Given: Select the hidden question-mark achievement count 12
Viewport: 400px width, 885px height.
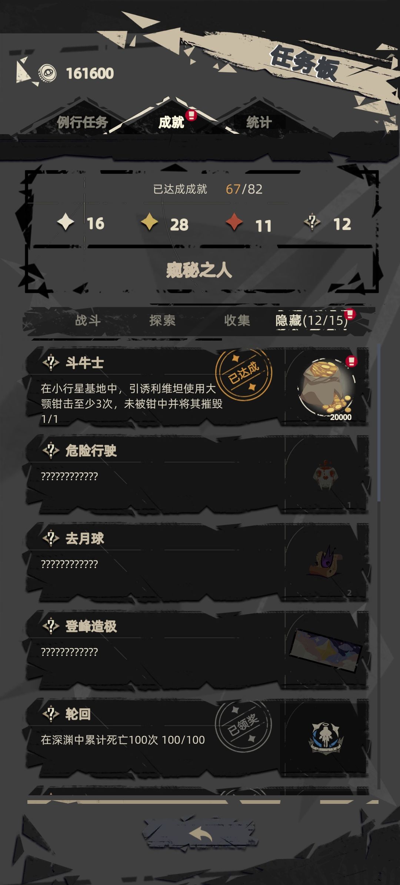Looking at the screenshot, I should (327, 223).
